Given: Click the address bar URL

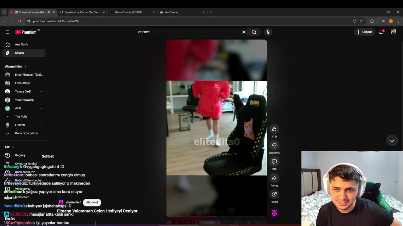Looking at the screenshot, I should tap(57, 21).
